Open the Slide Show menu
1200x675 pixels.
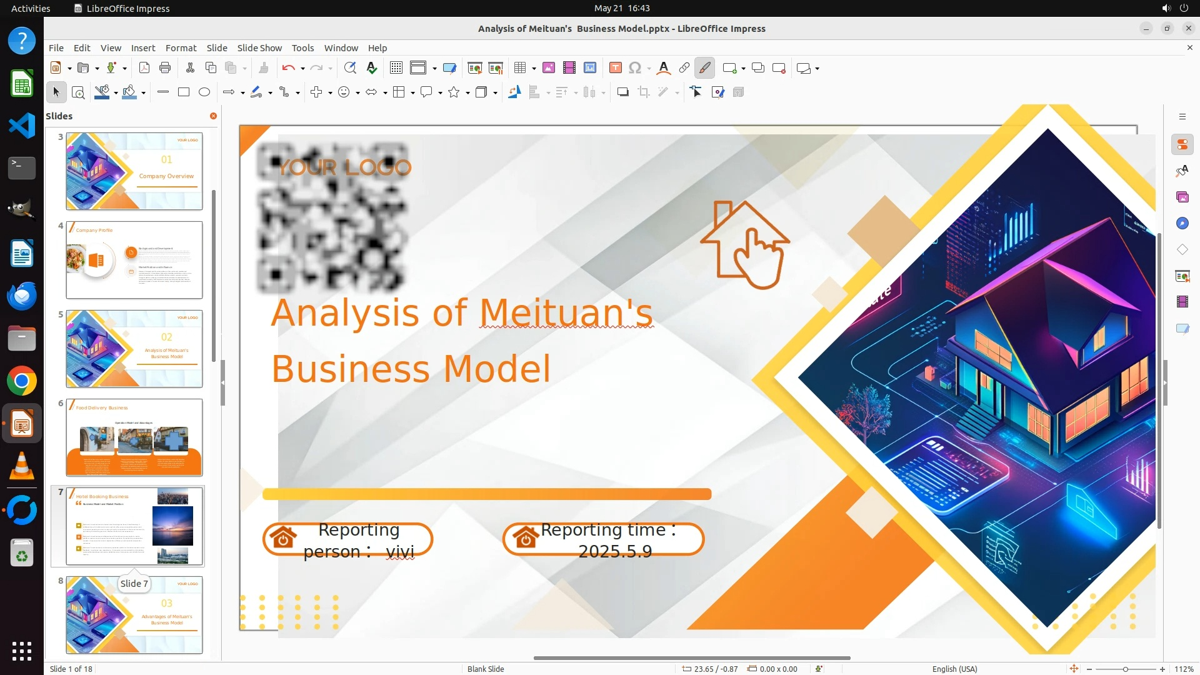tap(259, 48)
